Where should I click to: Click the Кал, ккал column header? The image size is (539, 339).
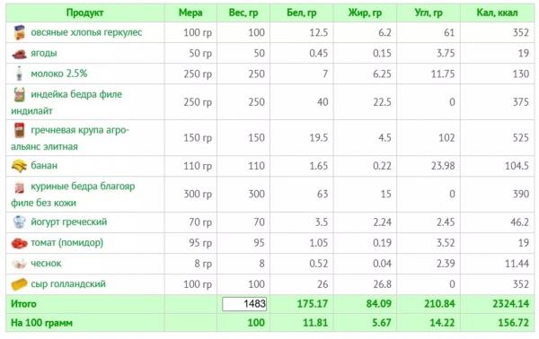(x=497, y=13)
